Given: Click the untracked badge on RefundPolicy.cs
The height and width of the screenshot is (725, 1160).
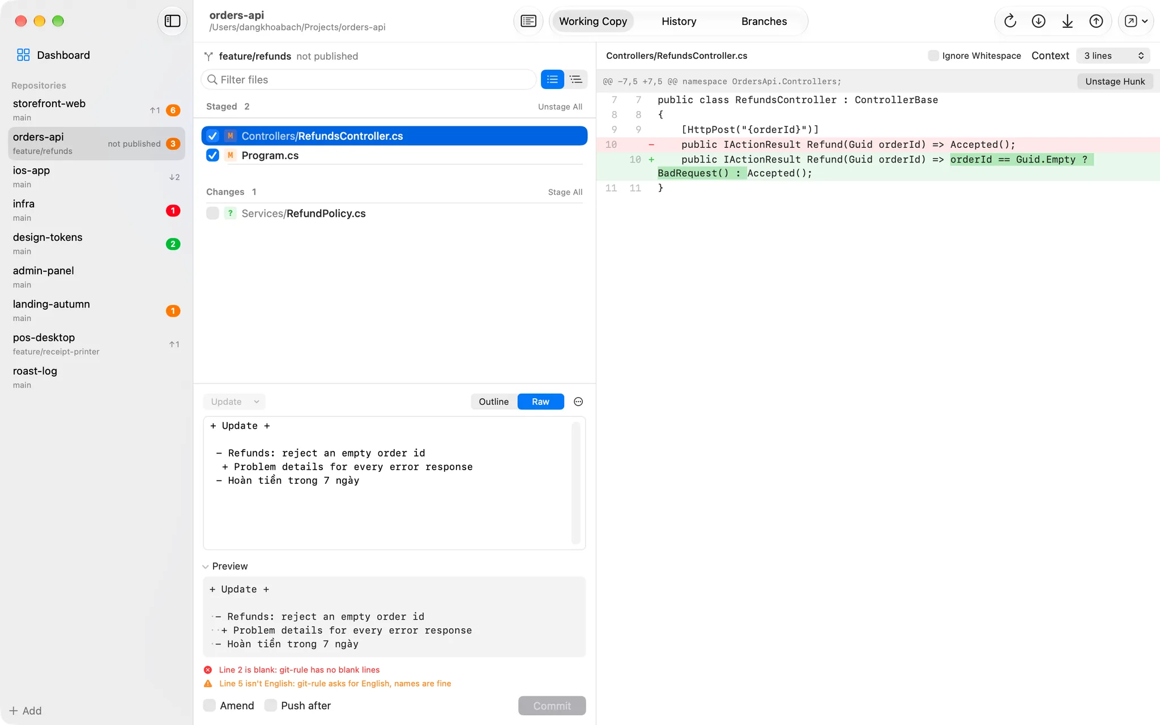Looking at the screenshot, I should click(230, 213).
